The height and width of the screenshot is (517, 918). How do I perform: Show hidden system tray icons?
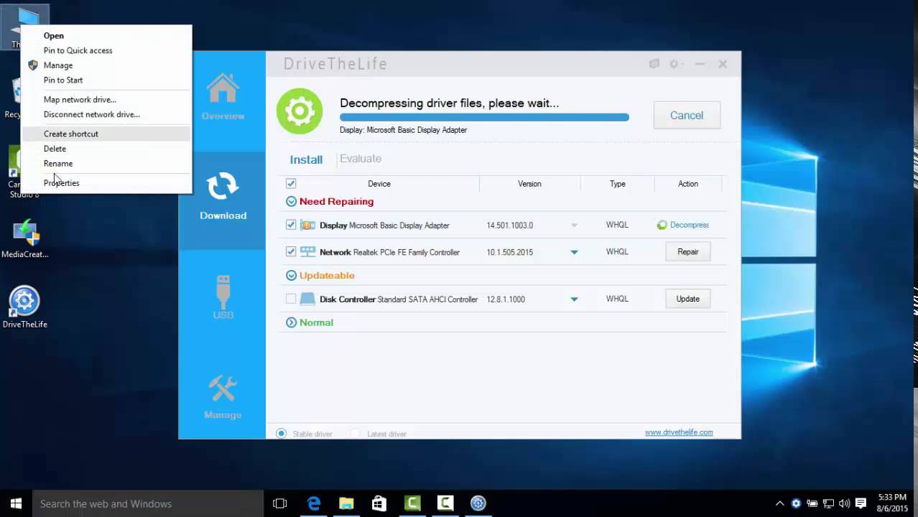coord(779,503)
